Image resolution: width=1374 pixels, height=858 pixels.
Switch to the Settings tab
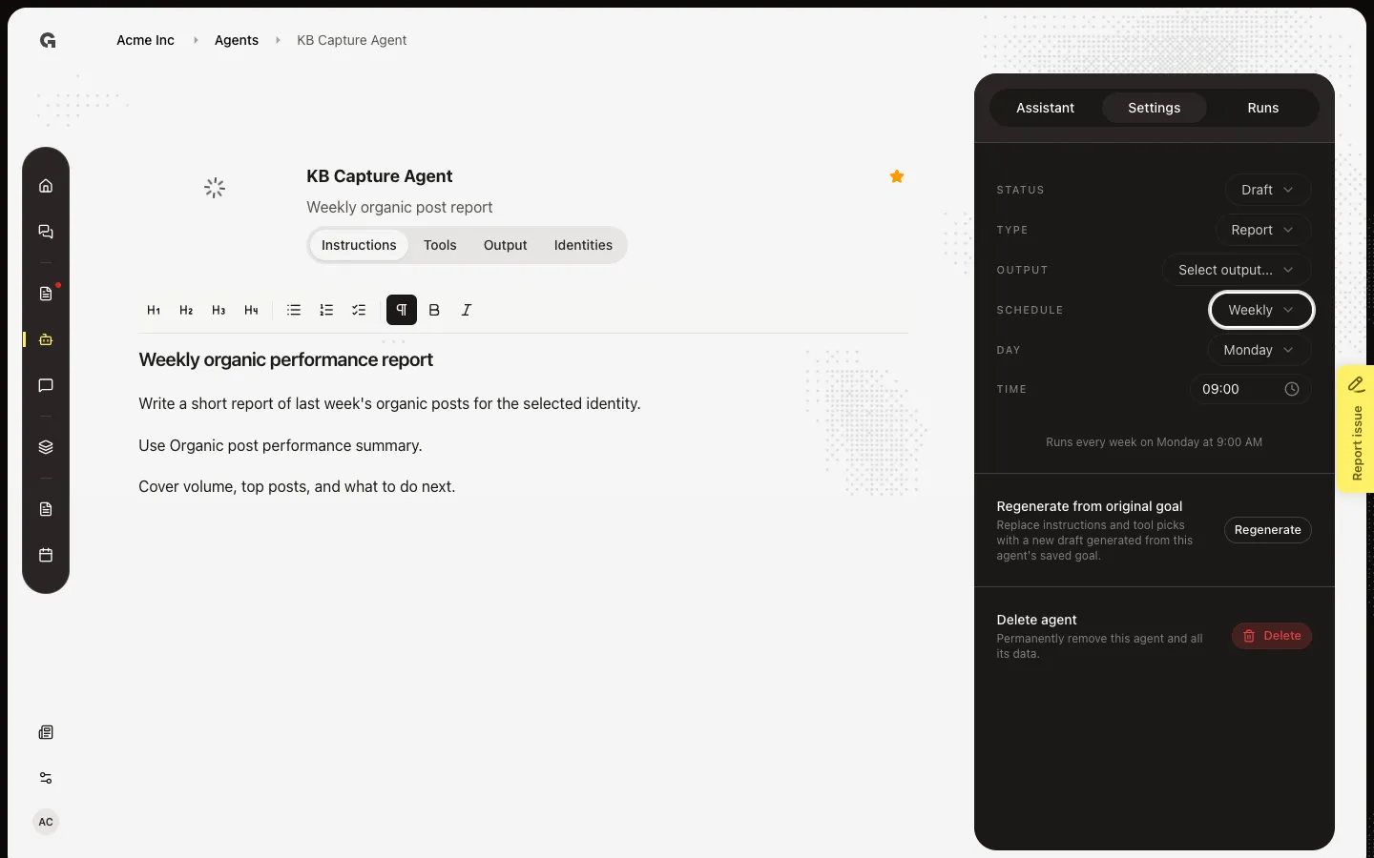pyautogui.click(x=1155, y=108)
